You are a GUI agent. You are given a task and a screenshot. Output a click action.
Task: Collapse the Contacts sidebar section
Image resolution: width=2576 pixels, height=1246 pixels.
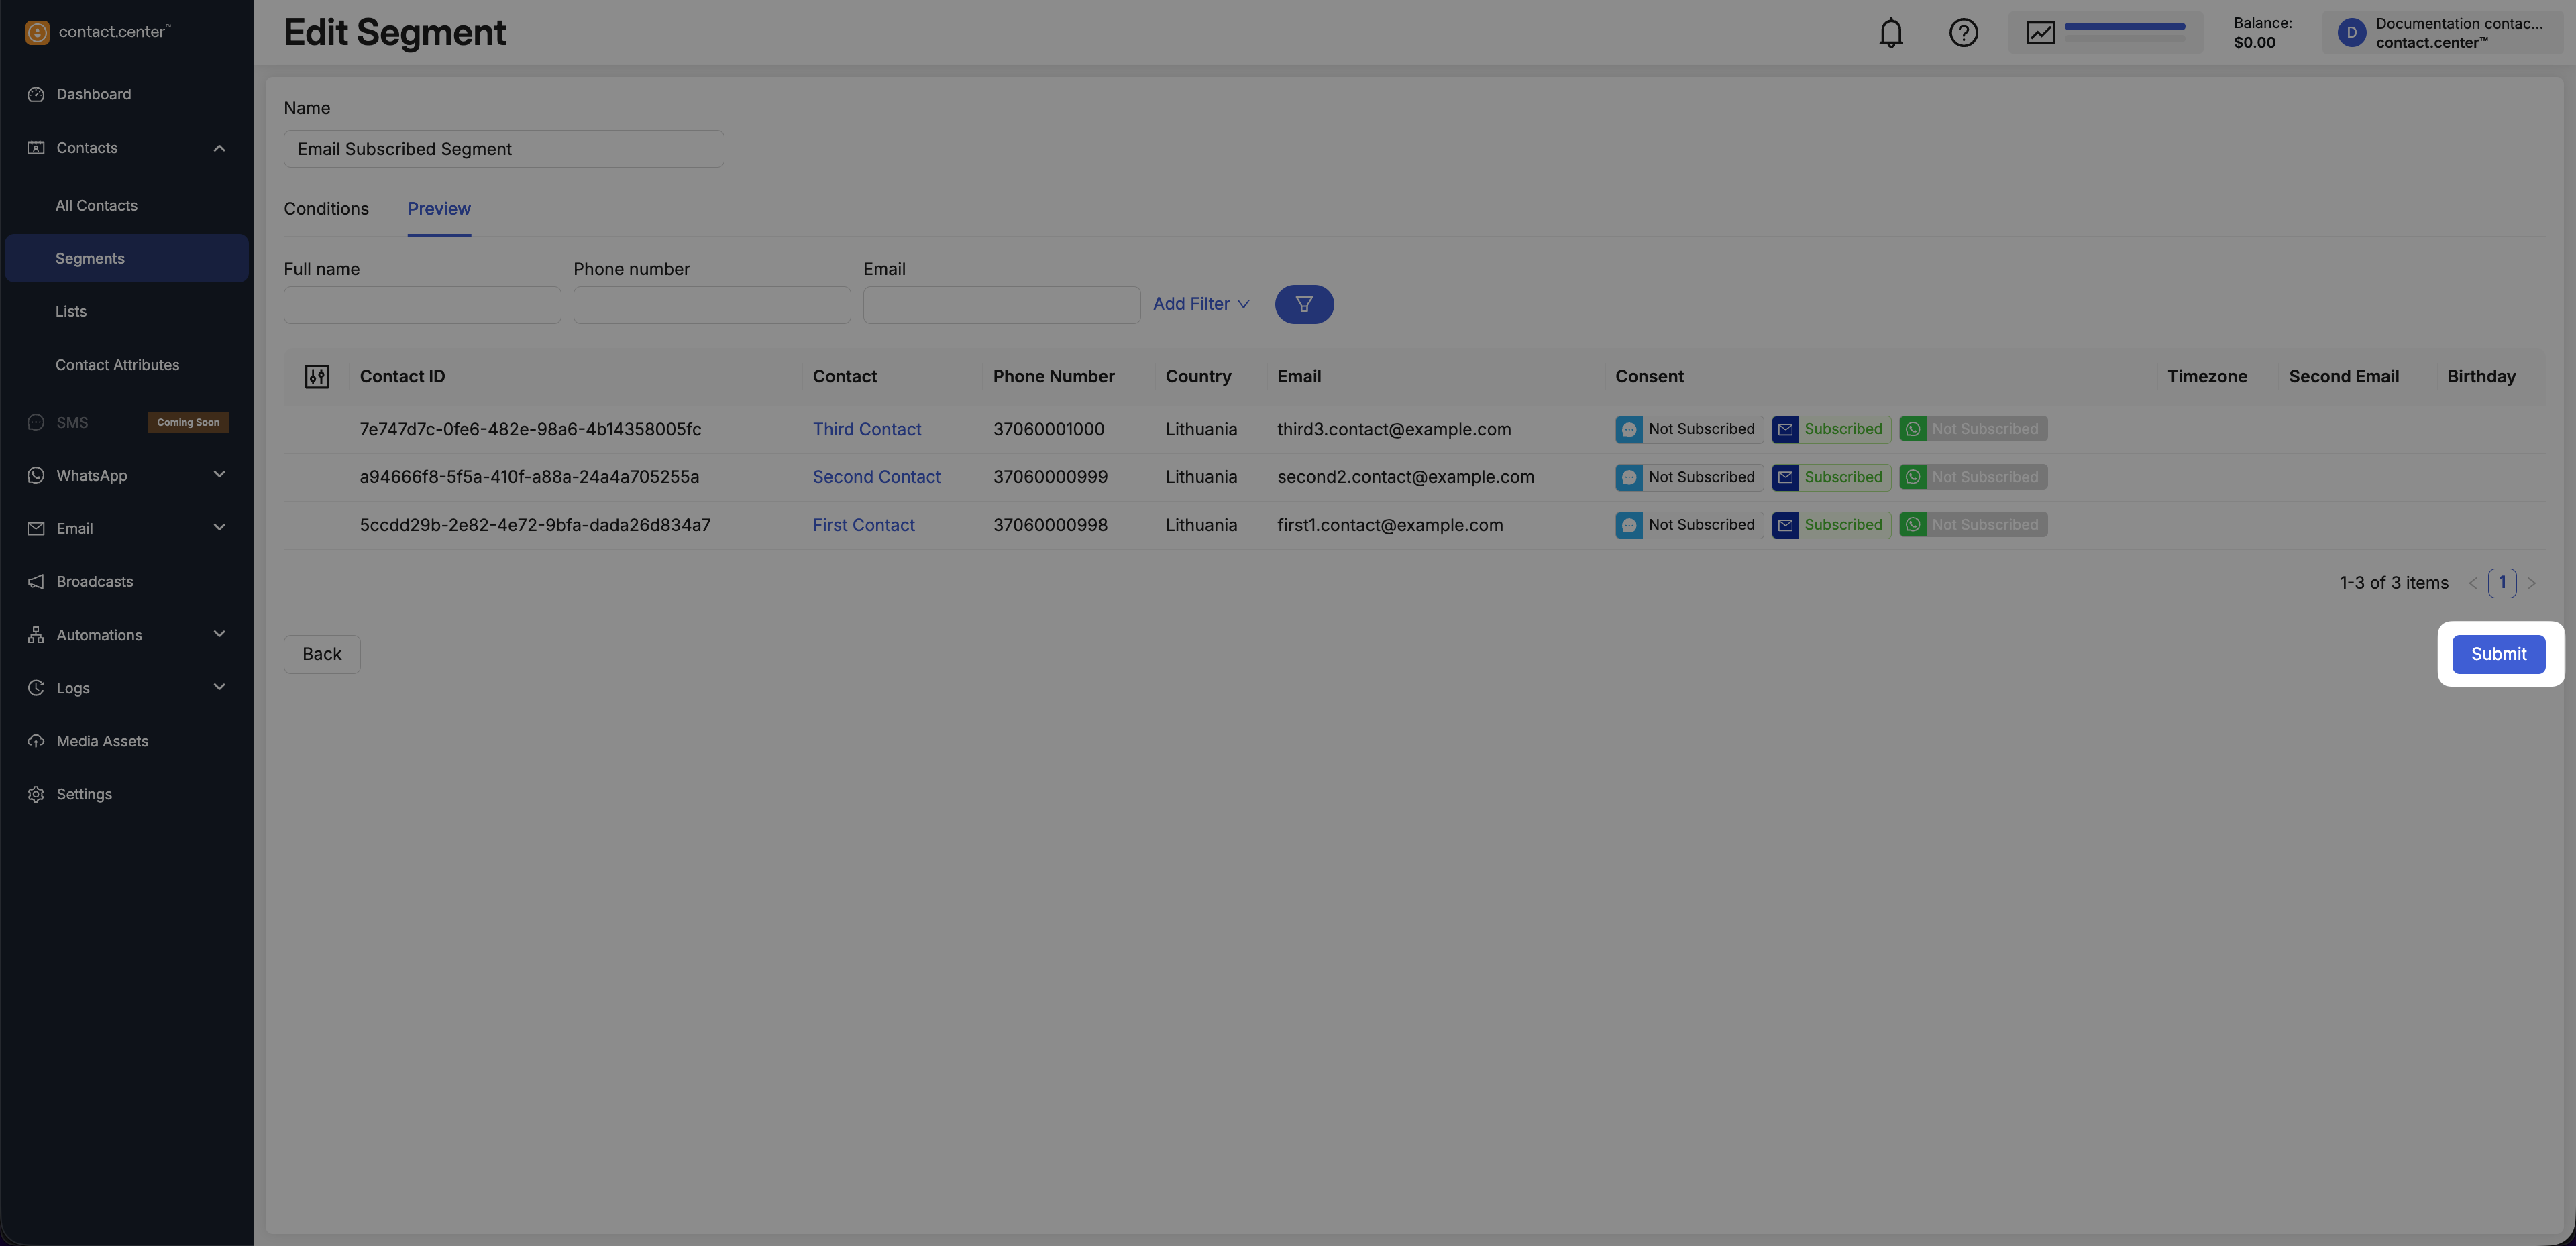pyautogui.click(x=219, y=148)
